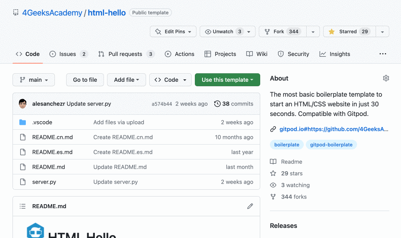Open the Add file dropdown
The image size is (401, 238).
point(127,80)
